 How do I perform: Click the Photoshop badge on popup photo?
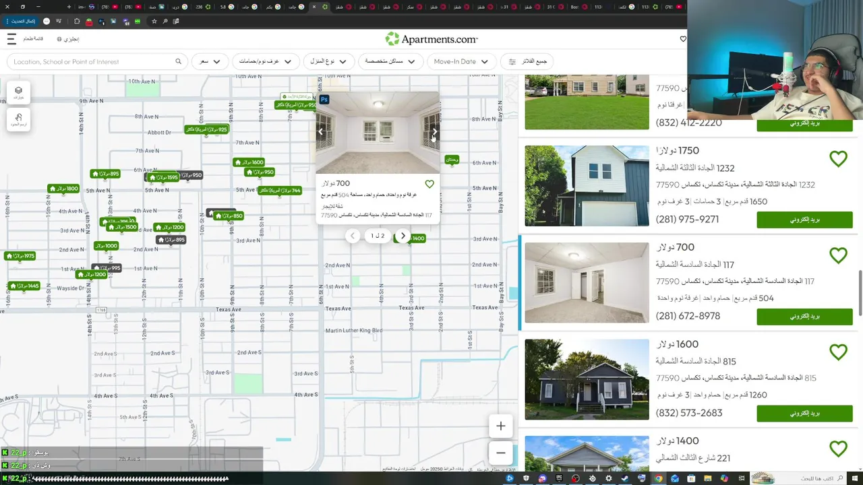[x=324, y=100]
